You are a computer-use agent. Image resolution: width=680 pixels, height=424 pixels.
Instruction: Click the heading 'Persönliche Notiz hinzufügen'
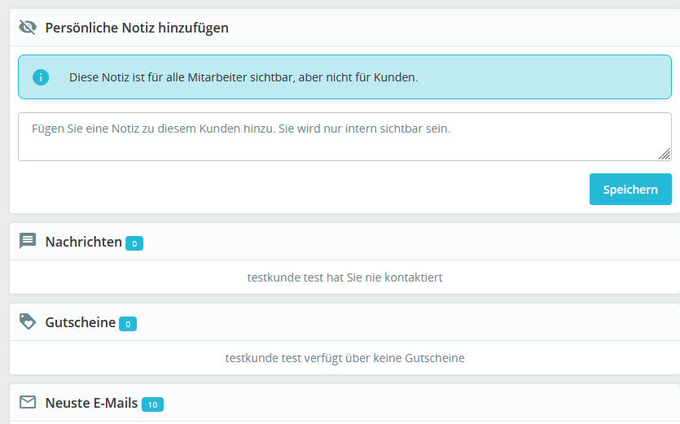tap(137, 28)
